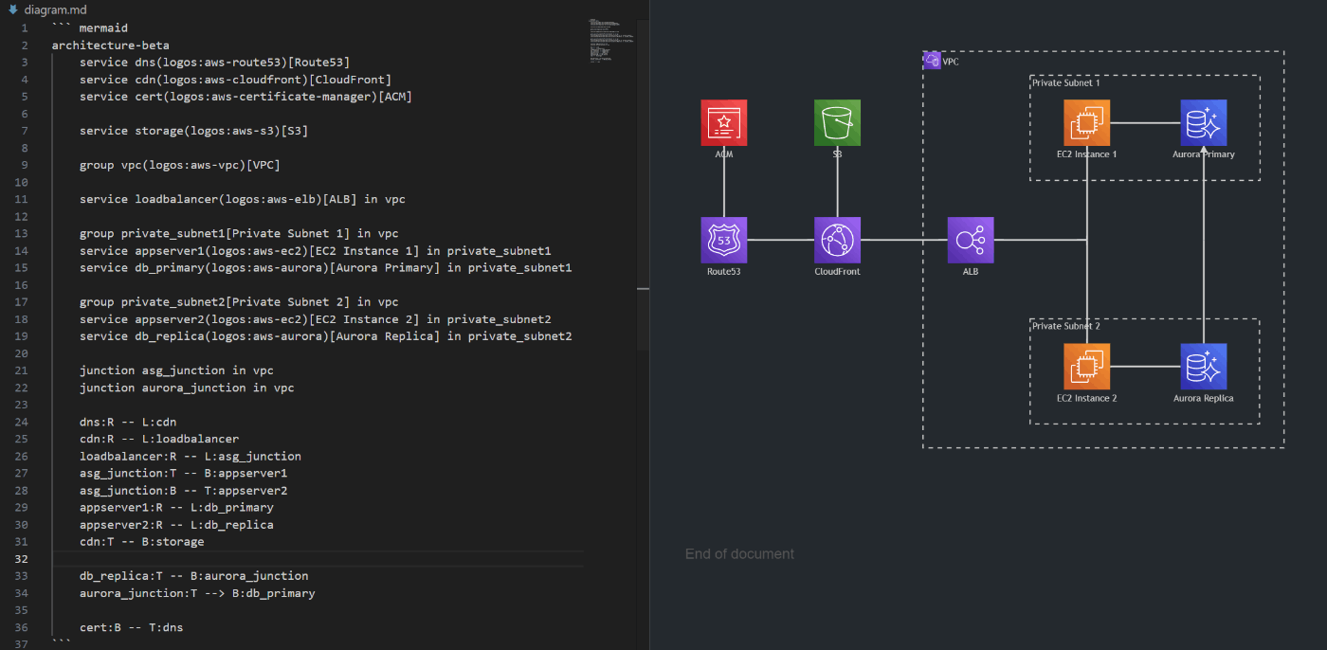This screenshot has height=650, width=1327.
Task: Click 'db_replica:T -- B:aurora_junction' line
Action: pyautogui.click(x=194, y=576)
